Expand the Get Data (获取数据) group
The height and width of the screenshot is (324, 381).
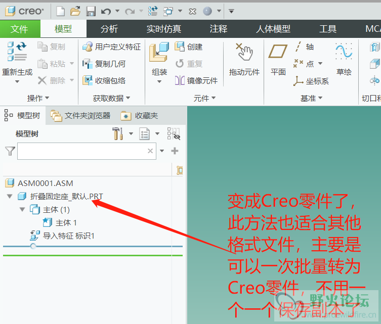click(x=111, y=98)
